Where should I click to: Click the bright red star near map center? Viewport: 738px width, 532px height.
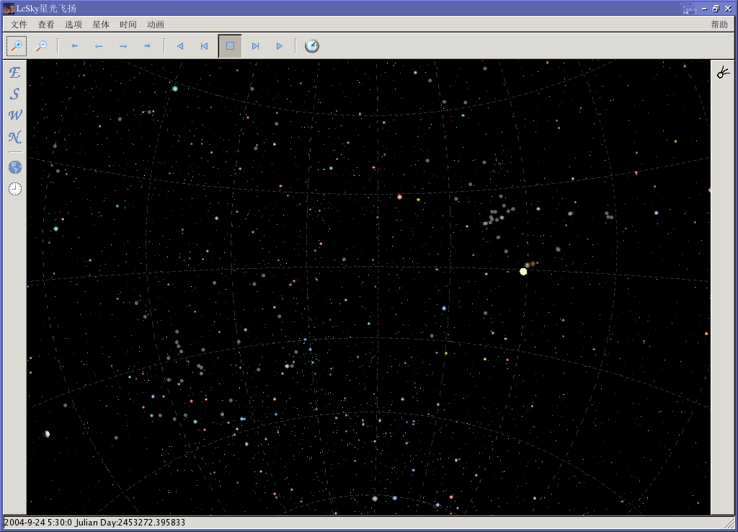pyautogui.click(x=399, y=197)
